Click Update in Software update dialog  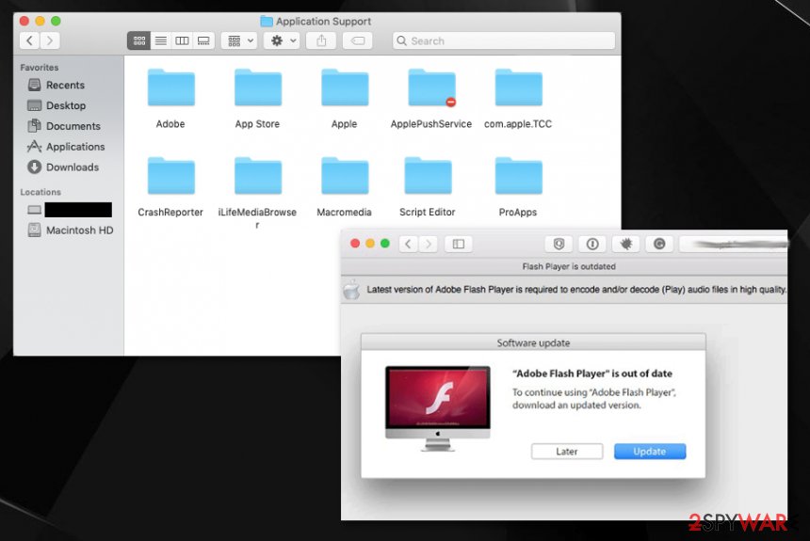click(650, 452)
